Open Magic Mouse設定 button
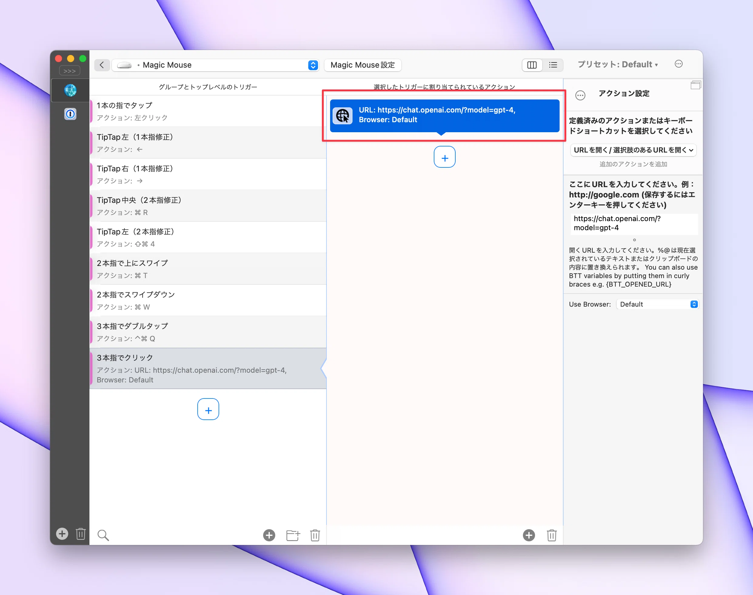 coord(362,65)
